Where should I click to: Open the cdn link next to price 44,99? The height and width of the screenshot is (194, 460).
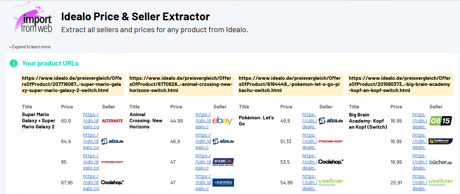click(x=203, y=121)
